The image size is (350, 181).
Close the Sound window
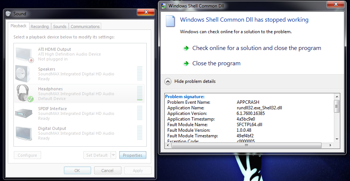(x=146, y=12)
